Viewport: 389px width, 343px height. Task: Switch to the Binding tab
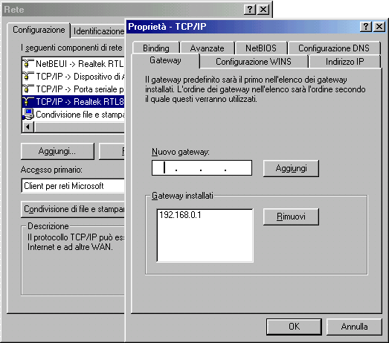[x=155, y=48]
